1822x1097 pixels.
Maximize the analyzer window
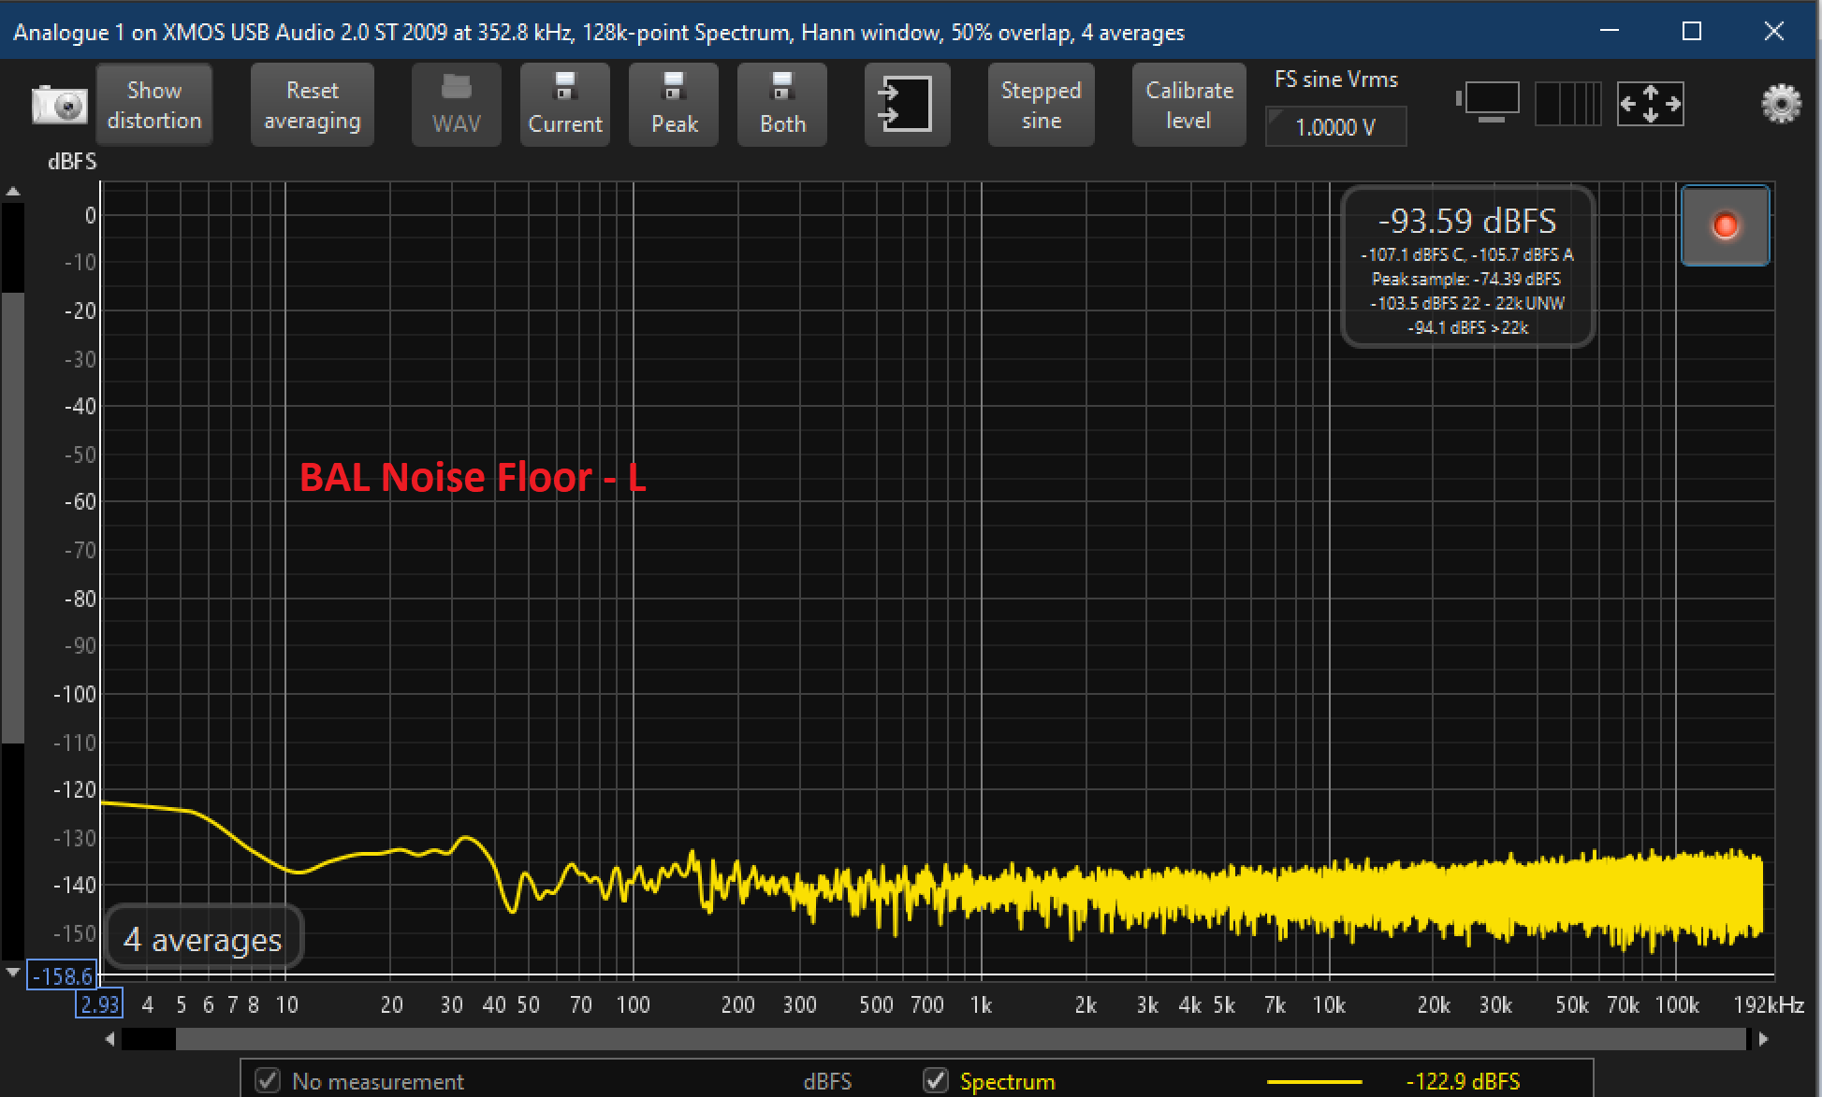[x=1691, y=31]
